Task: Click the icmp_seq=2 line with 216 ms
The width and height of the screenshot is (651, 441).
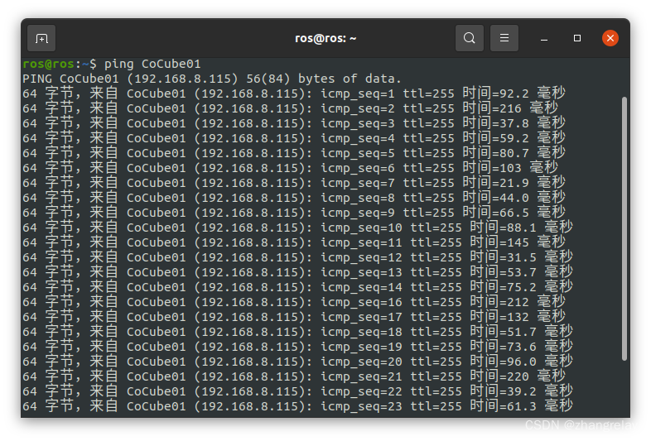Action: click(290, 108)
